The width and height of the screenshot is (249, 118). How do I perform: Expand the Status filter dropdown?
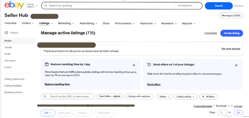(x=164, y=97)
